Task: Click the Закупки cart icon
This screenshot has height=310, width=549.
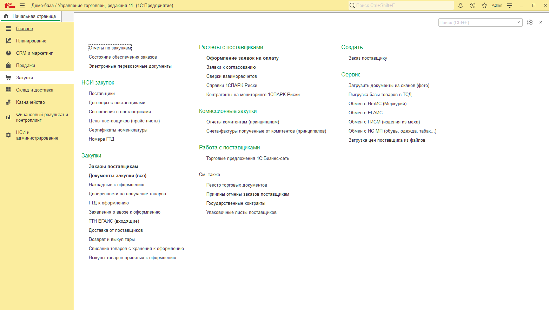Action: pyautogui.click(x=8, y=77)
